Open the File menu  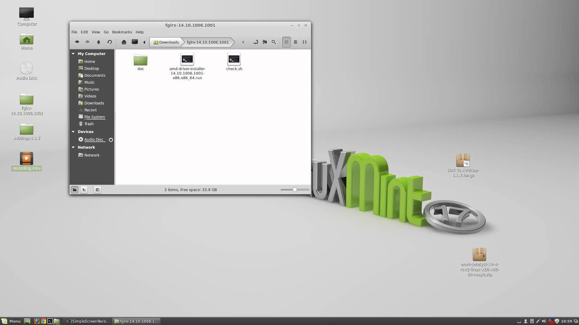coord(74,32)
